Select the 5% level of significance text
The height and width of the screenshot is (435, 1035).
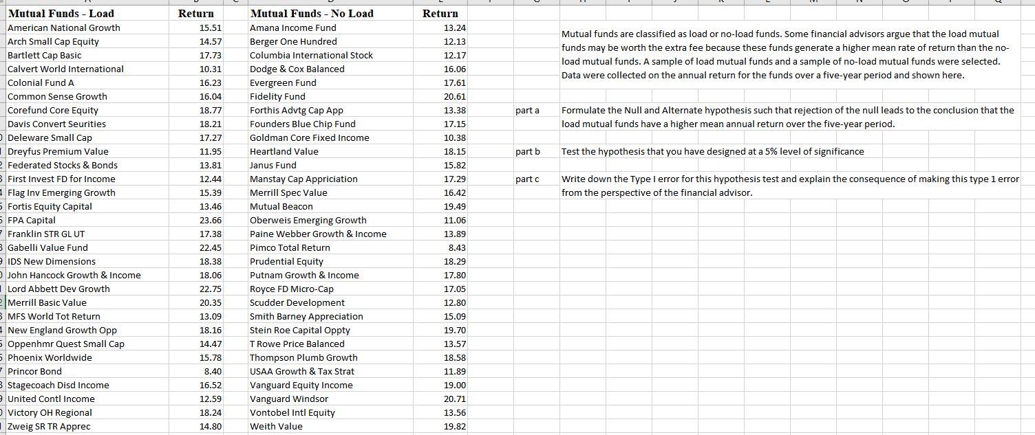tap(712, 151)
